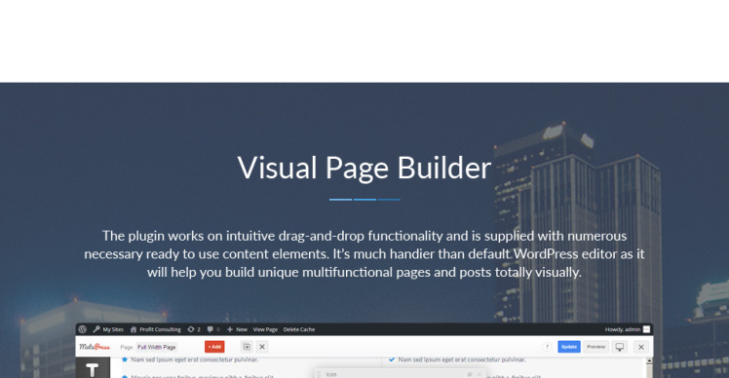Open the Howdy, admin account menu
729x378 pixels.
(628, 329)
